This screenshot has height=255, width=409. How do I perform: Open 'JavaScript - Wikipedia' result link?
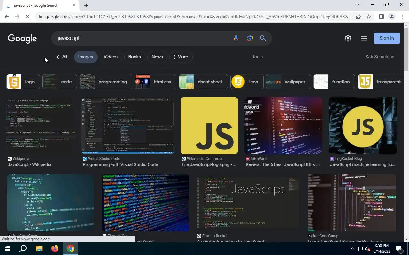(x=29, y=165)
